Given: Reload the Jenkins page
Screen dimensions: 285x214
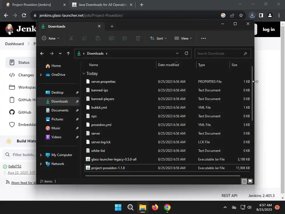Looking at the screenshot, I should [24, 15].
